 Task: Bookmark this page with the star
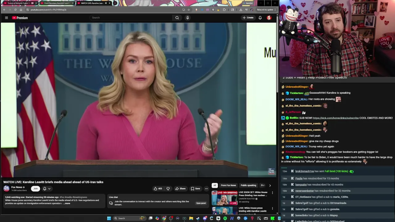point(189,10)
